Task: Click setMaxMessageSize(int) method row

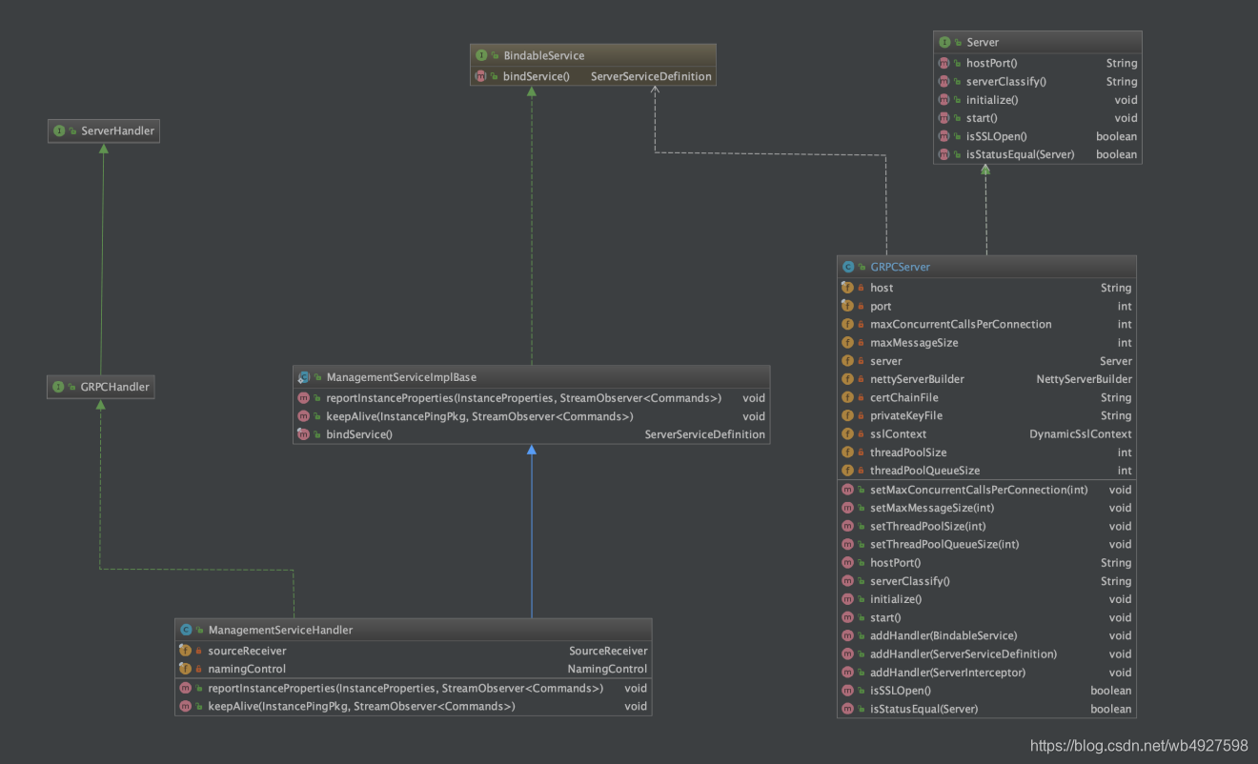Action: (x=986, y=508)
